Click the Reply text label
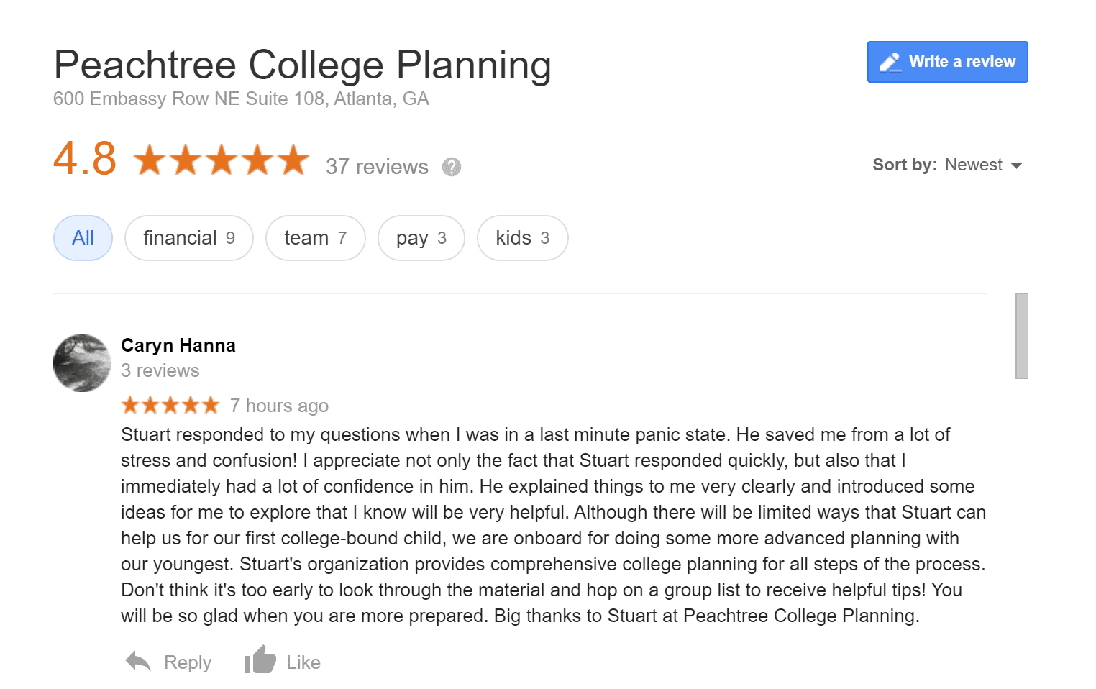Viewport: 1096px width, 689px height. [x=188, y=662]
